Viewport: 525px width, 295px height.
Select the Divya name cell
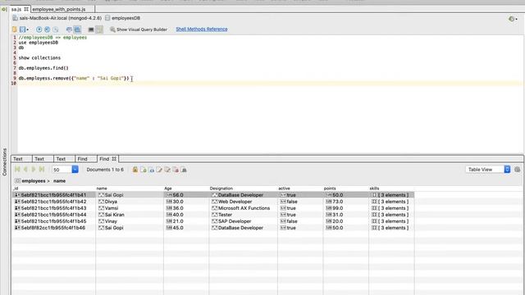coord(130,202)
